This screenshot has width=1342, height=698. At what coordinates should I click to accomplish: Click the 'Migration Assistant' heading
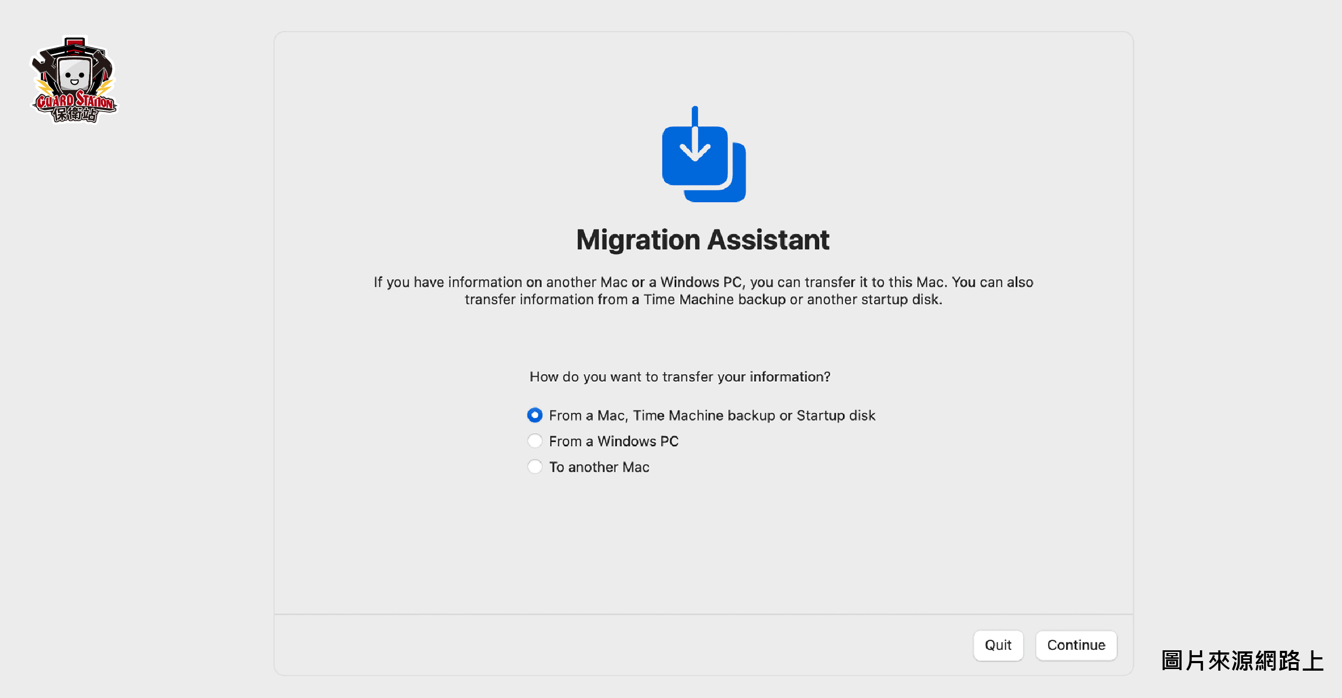703,240
